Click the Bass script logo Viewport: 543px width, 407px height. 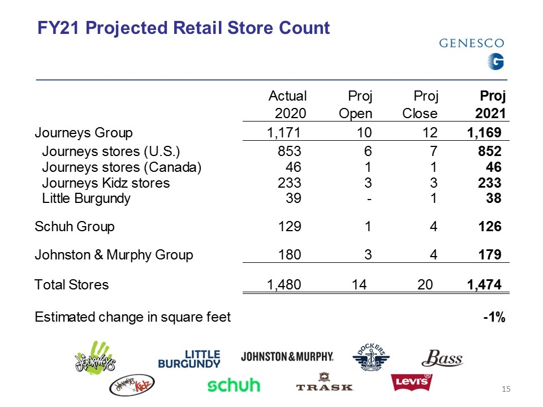442,358
